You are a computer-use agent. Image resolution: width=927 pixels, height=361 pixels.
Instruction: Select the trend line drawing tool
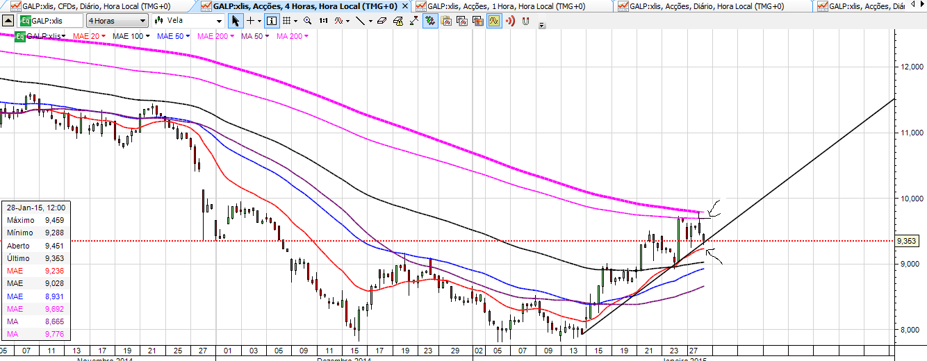coord(360,21)
